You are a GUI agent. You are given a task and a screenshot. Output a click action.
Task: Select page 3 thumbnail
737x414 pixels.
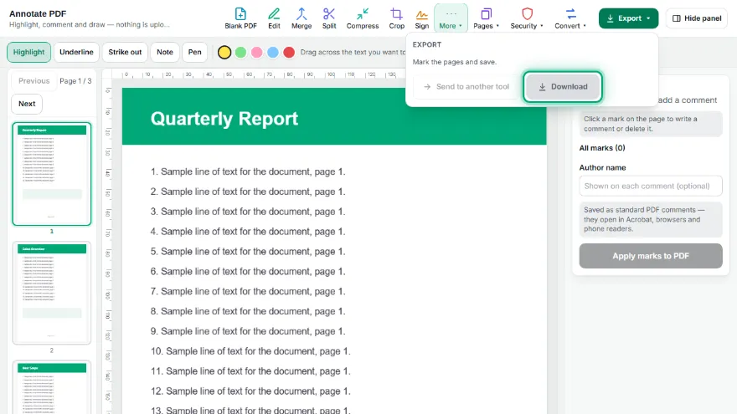click(52, 387)
